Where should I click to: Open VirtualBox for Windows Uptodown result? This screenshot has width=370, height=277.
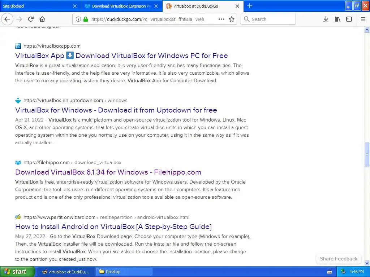coord(116,110)
